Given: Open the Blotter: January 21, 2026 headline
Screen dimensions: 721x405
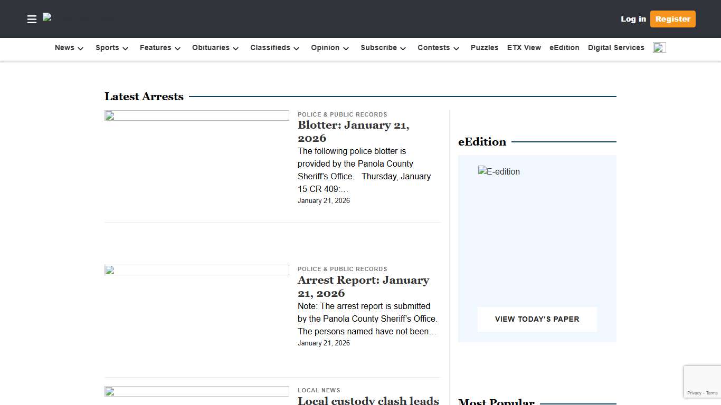Looking at the screenshot, I should [x=353, y=131].
